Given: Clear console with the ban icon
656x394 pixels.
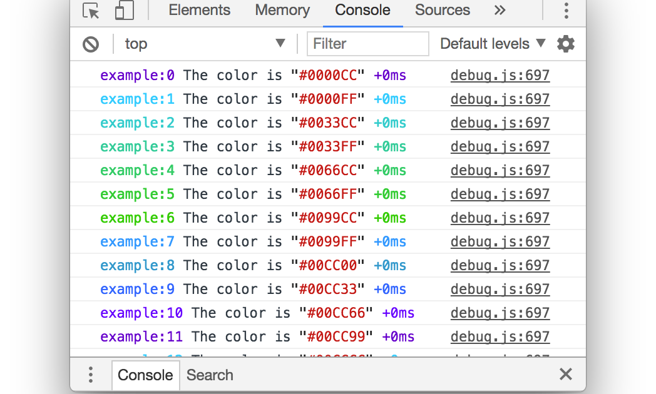Looking at the screenshot, I should click(91, 44).
